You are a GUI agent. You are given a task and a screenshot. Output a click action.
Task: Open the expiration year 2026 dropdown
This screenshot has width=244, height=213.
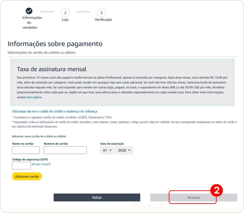pos(124,150)
